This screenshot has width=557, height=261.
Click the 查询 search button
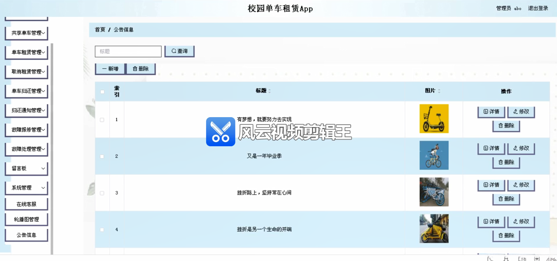[x=179, y=51]
